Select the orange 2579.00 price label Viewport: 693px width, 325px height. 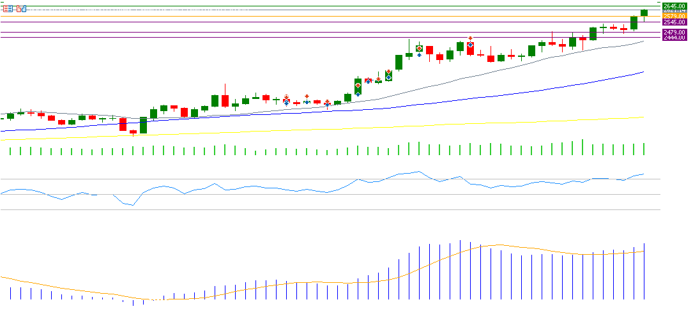click(x=674, y=16)
